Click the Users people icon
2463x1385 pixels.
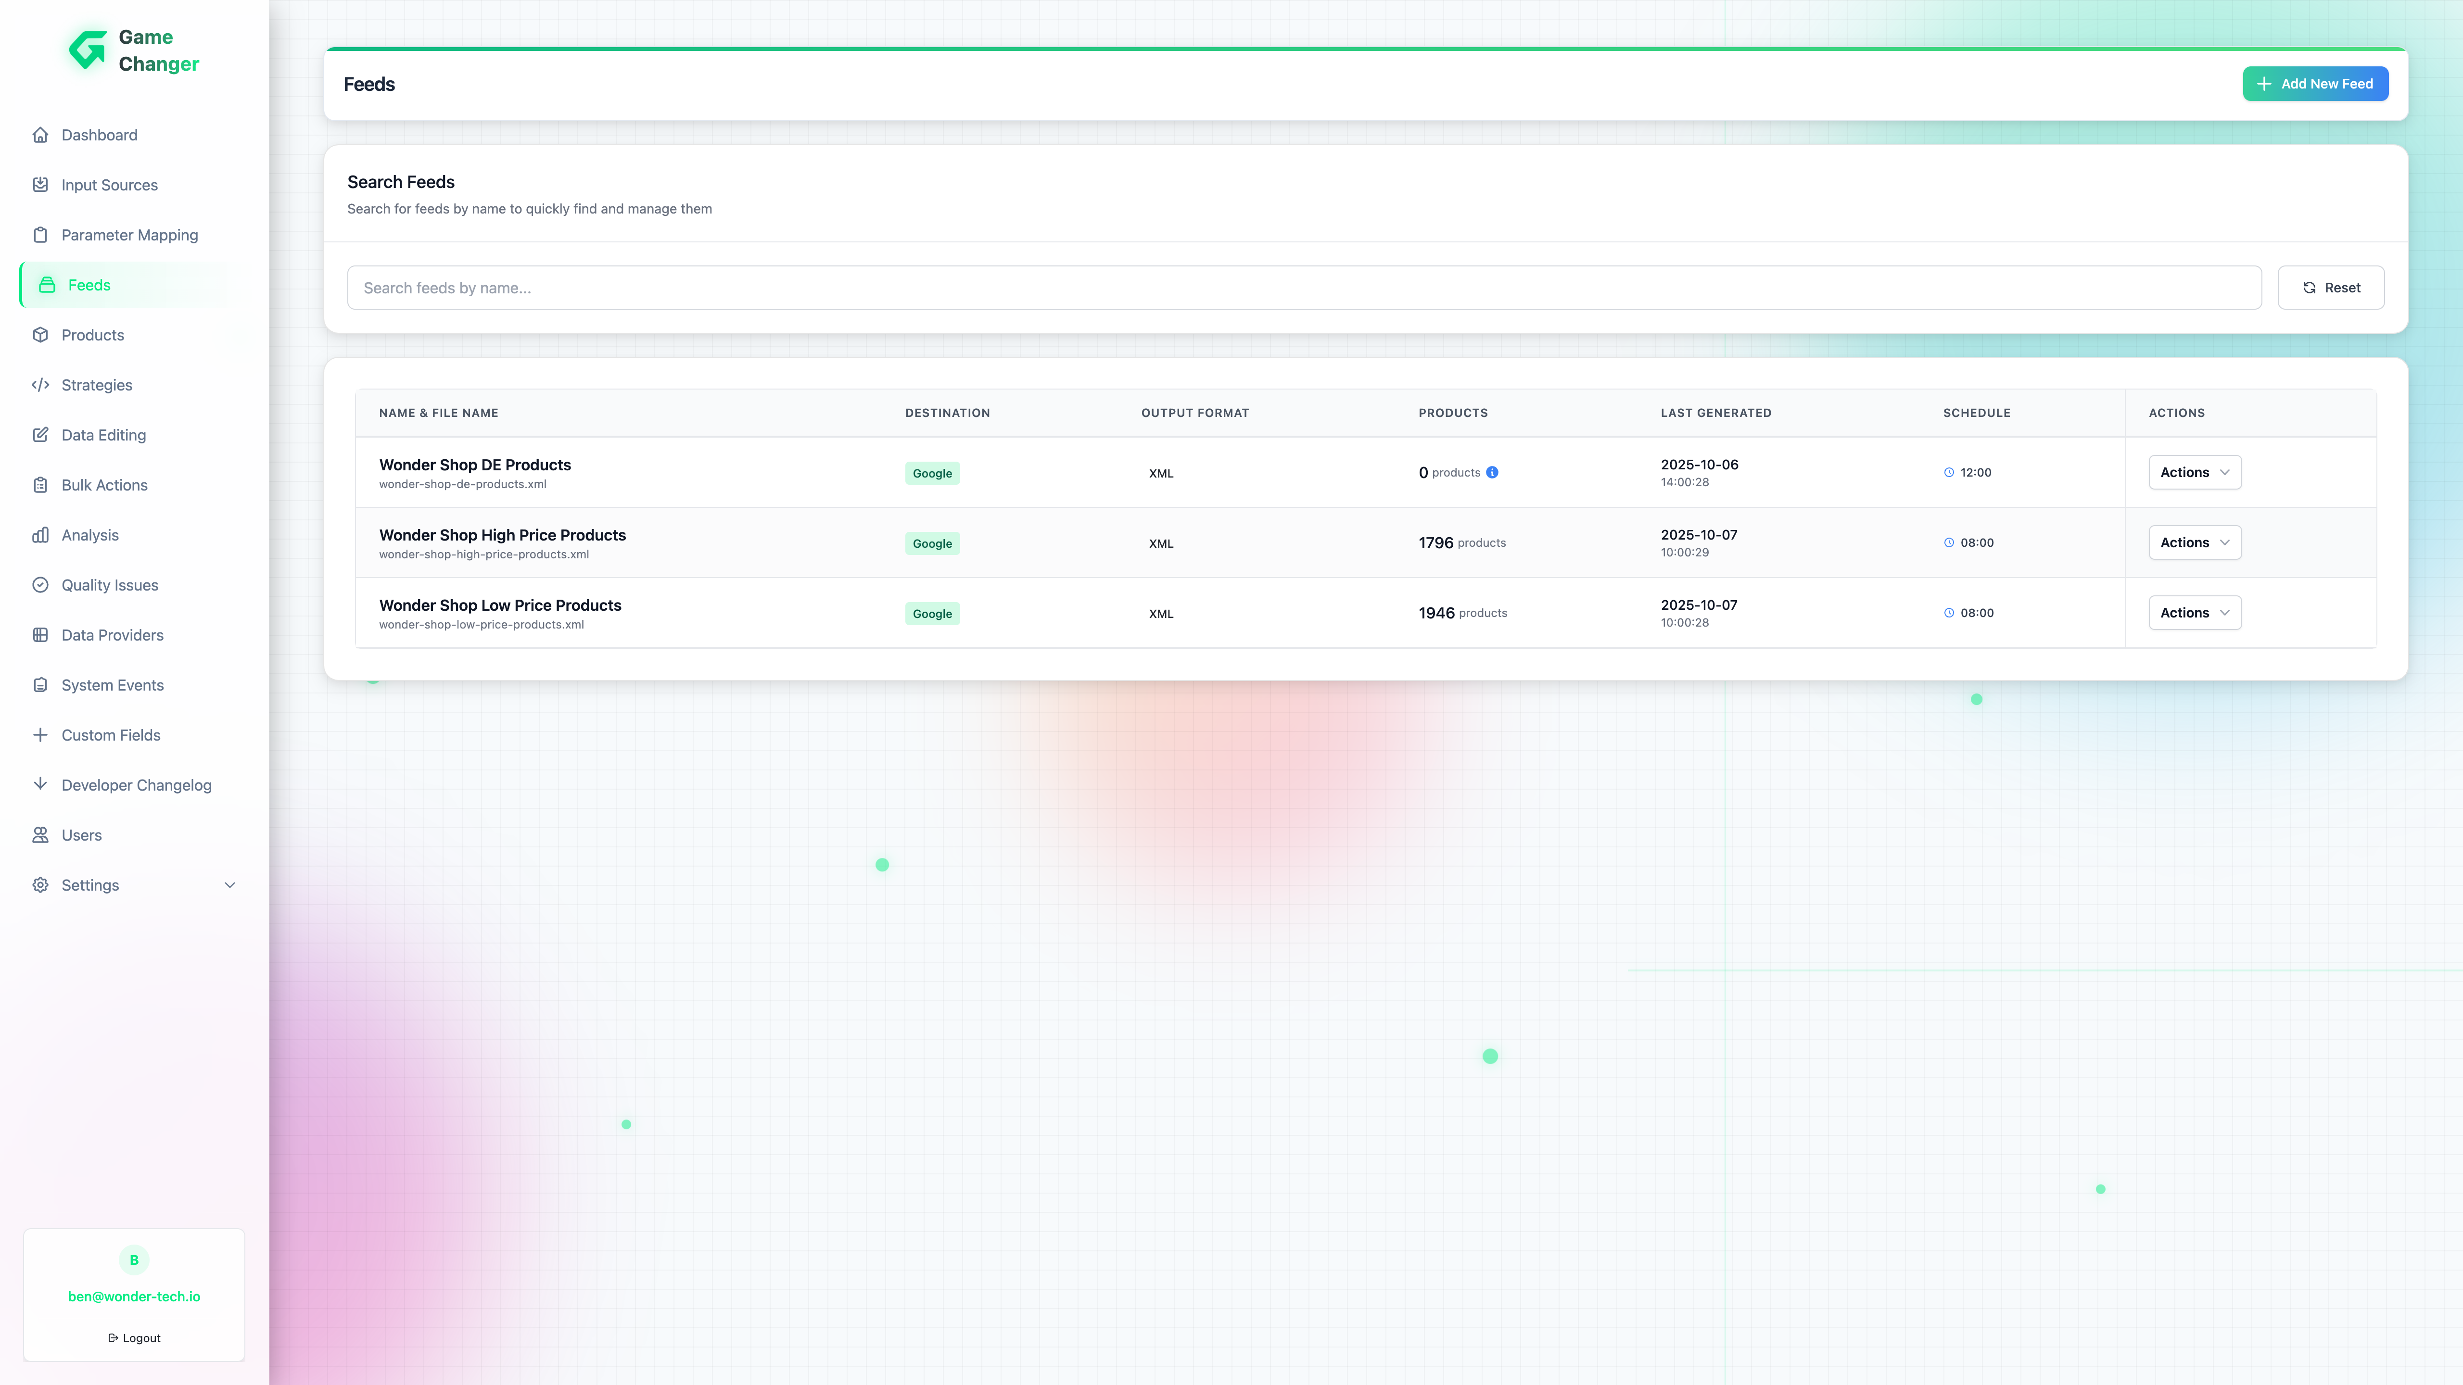click(40, 835)
